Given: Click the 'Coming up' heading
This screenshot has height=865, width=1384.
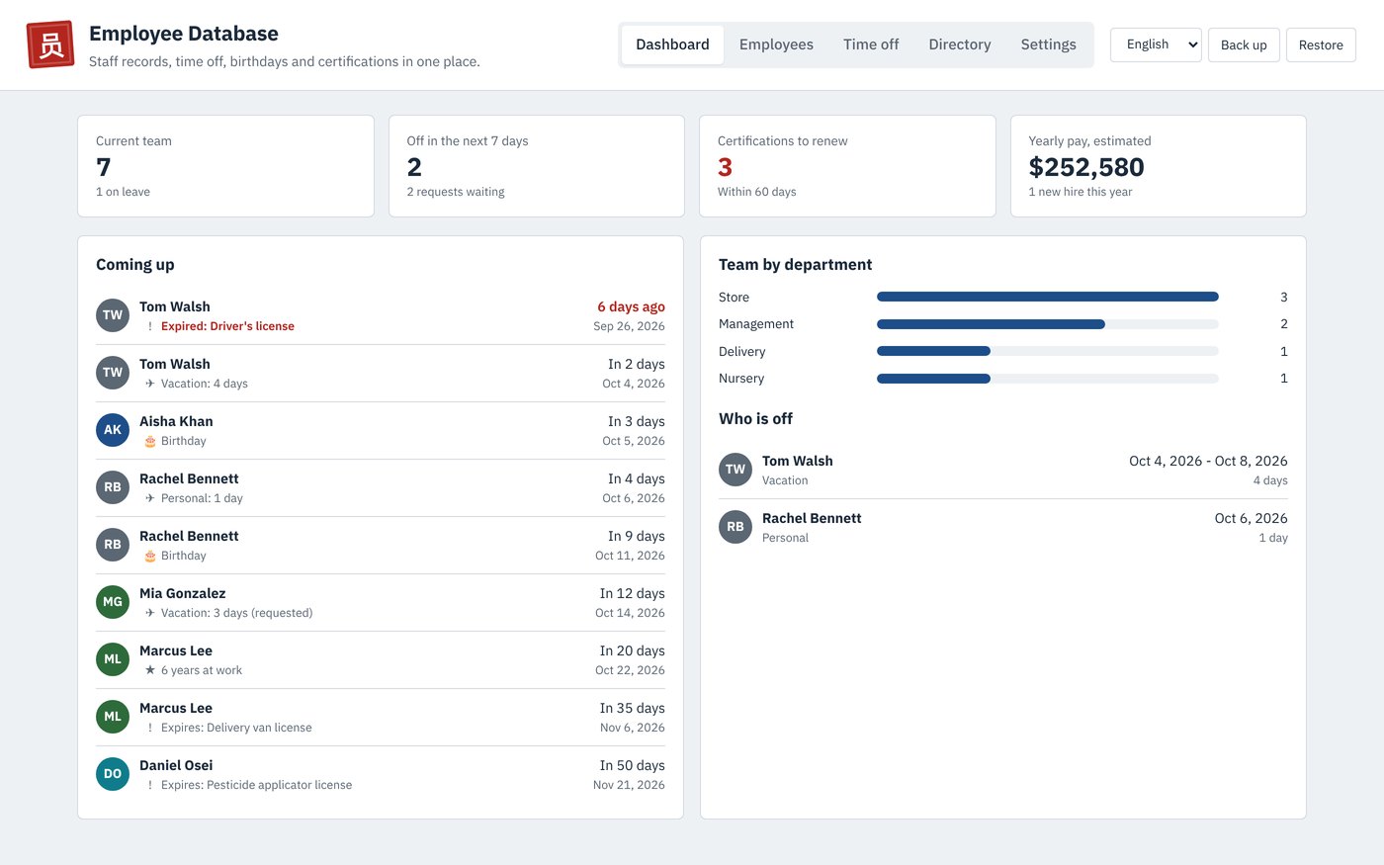Looking at the screenshot, I should pos(135,264).
